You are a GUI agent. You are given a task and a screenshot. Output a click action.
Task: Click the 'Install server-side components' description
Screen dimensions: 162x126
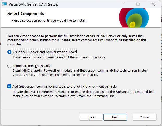pyautogui.click(x=59, y=57)
